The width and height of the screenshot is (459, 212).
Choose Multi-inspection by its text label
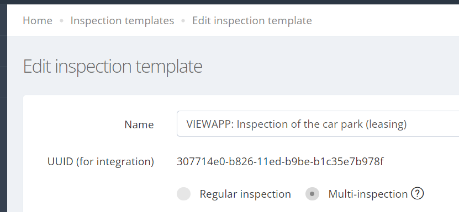pos(368,194)
